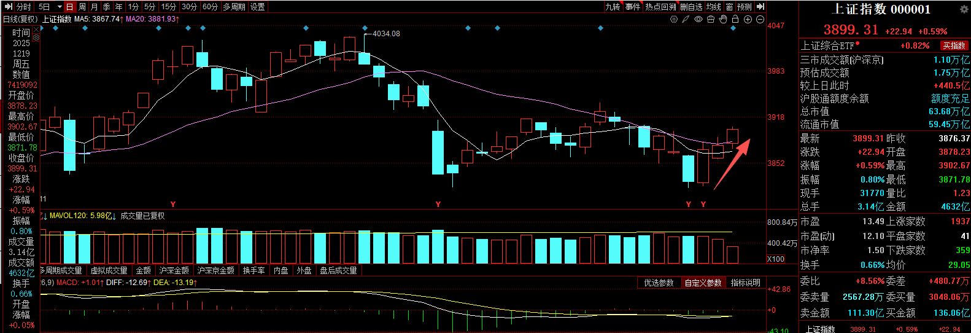Switch to the 周 weekly period tab
This screenshot has width=971, height=333.
pyautogui.click(x=82, y=7)
